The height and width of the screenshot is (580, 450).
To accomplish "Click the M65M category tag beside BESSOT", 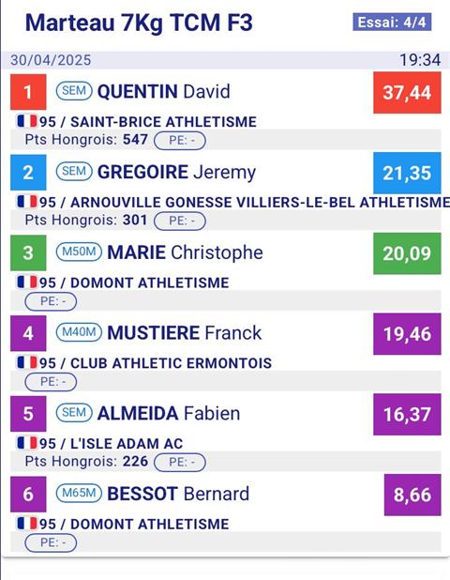I will point(79,493).
